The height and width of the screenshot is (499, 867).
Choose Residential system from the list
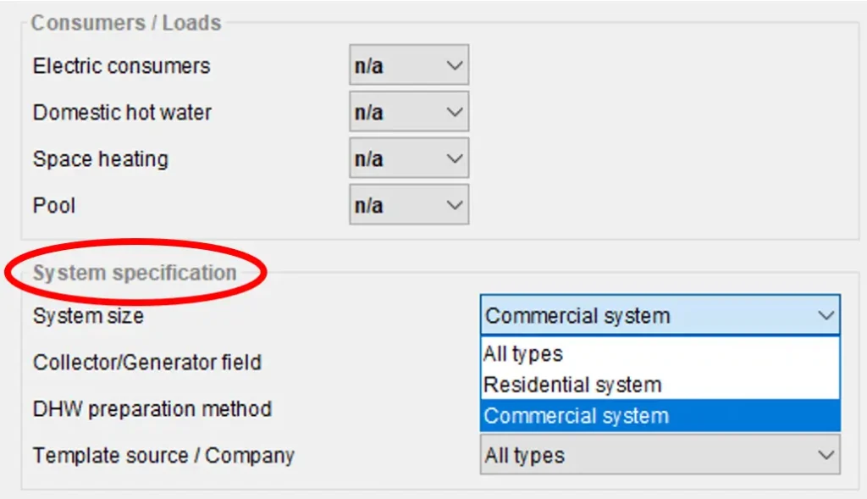[x=572, y=385]
